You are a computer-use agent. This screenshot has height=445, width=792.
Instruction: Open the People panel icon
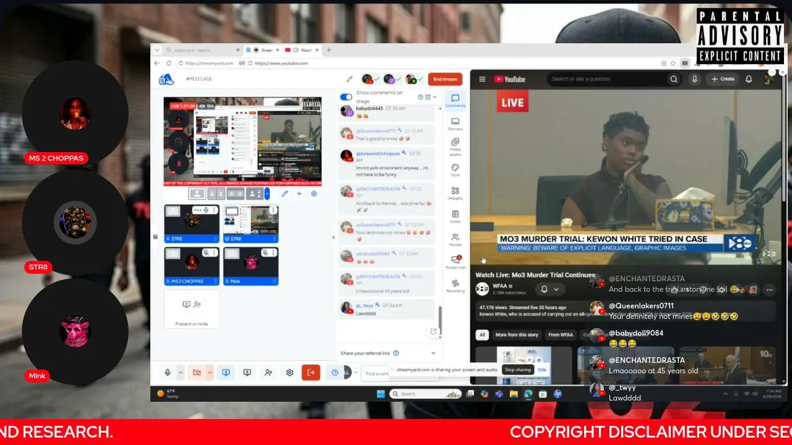point(455,239)
